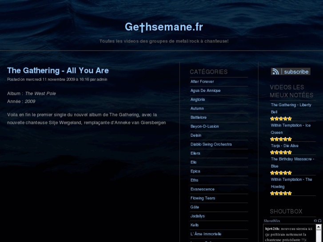Screen dimensions: 323x242
Task: Open Battlelore category
Action: click(x=198, y=117)
